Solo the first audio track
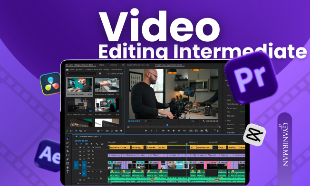Viewport: 310px width, 186px height. point(97,172)
